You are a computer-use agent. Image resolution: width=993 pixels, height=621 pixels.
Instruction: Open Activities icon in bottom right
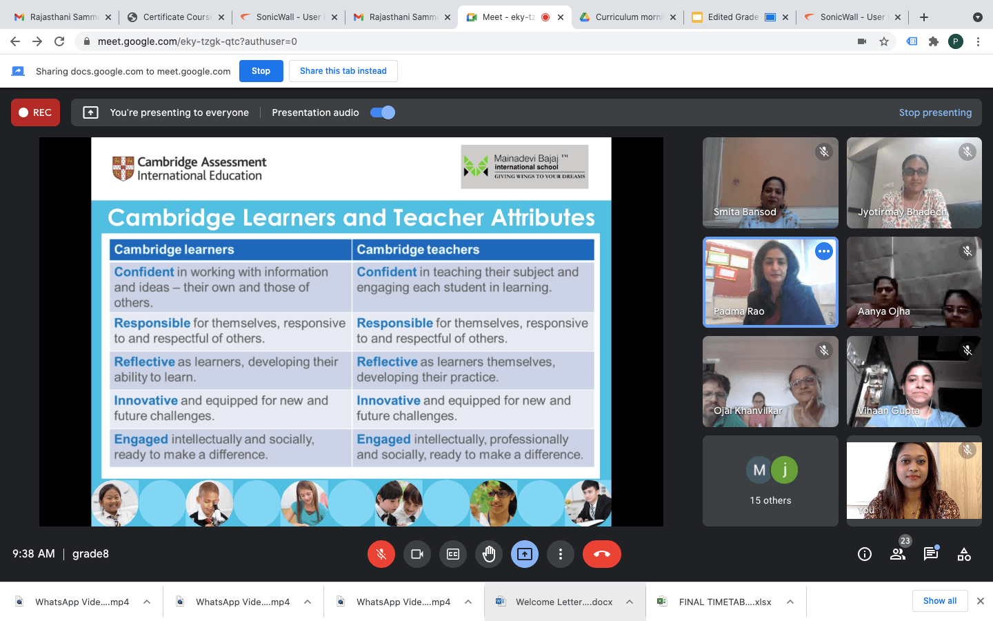(964, 554)
